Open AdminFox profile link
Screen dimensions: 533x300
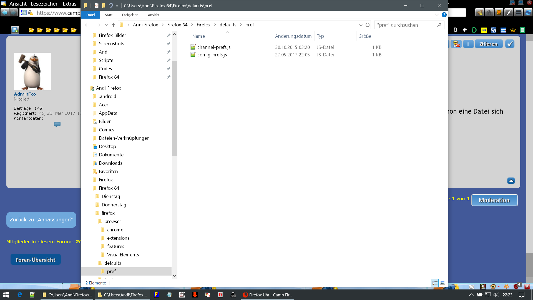click(x=25, y=94)
